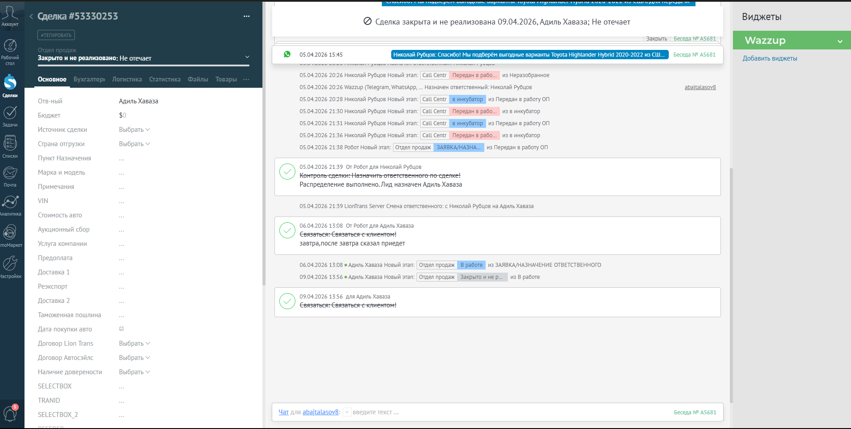Click the calendar icon for Дата покупки авто

121,329
